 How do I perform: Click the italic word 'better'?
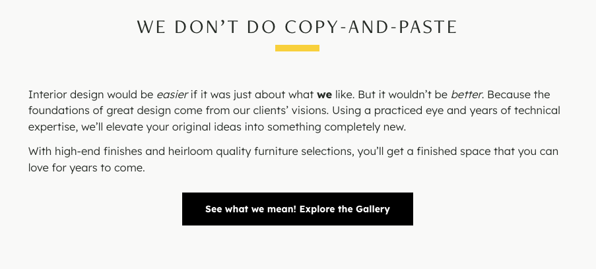point(466,94)
